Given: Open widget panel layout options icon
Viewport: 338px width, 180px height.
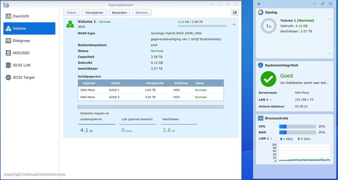Looking at the screenshot, I should click(330, 4).
